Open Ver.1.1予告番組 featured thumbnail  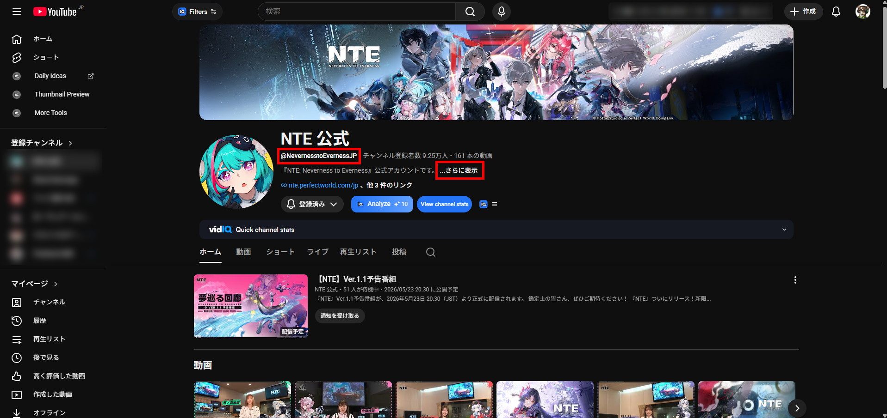251,306
